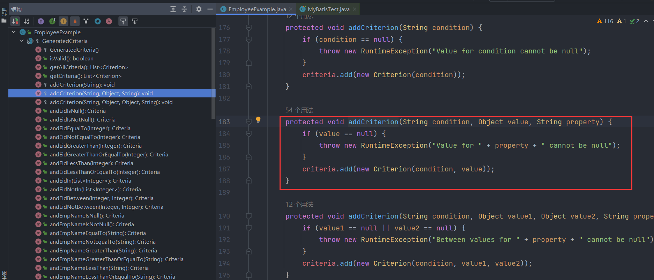Open the Project tool window folder icon
Screen dimensions: 654x280
click(x=4, y=21)
